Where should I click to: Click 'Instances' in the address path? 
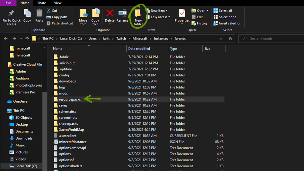point(161,39)
